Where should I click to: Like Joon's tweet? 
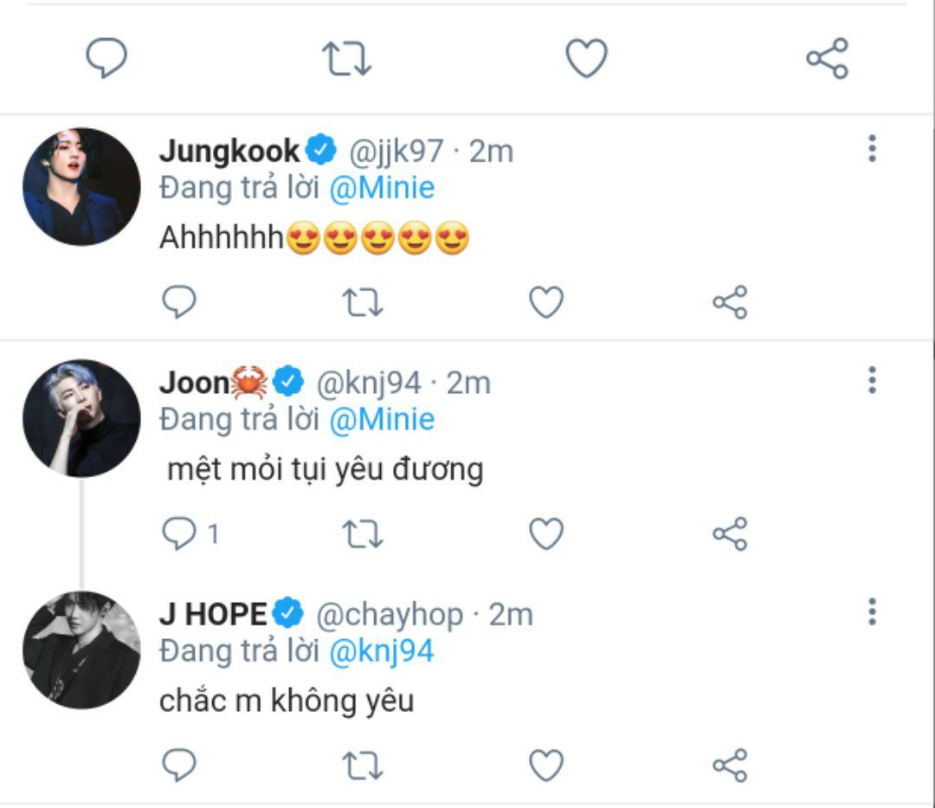[546, 534]
